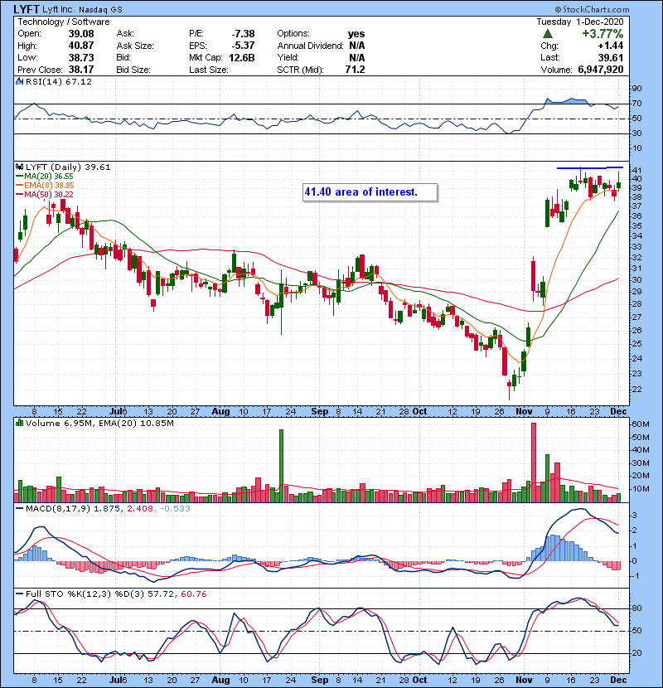Click the P/E value -7.38

click(x=243, y=34)
